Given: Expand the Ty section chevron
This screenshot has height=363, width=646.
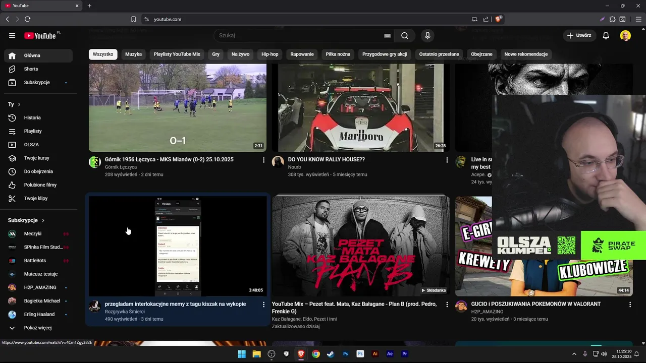Looking at the screenshot, I should pos(19,104).
